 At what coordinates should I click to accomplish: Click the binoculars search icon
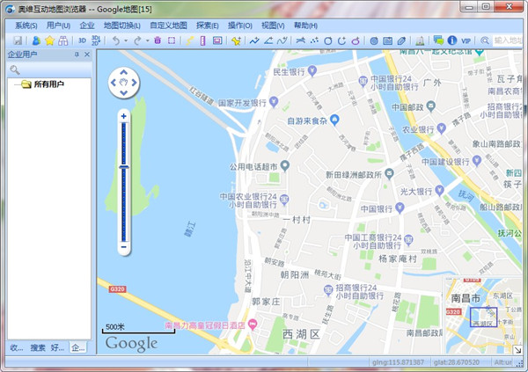(63, 40)
